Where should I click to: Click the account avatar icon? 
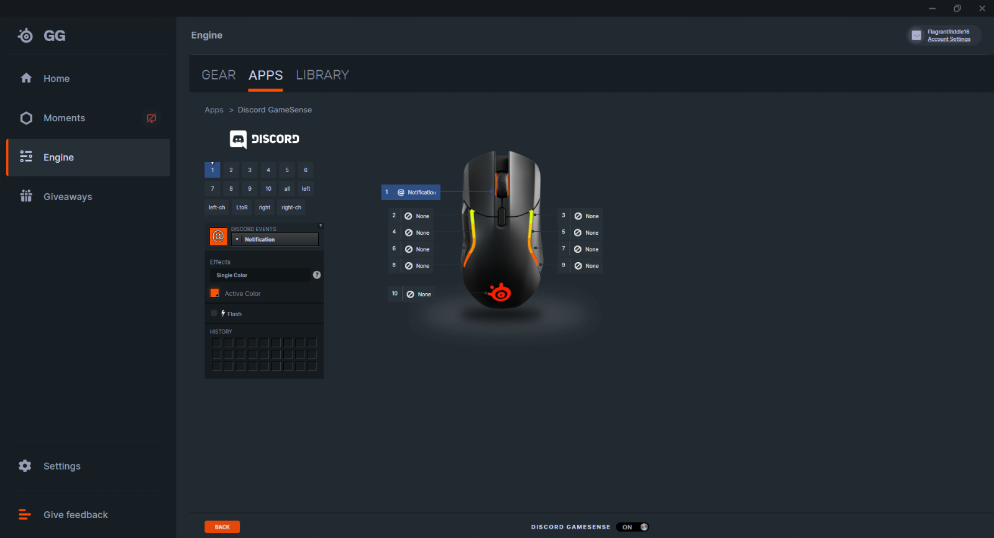coord(916,35)
